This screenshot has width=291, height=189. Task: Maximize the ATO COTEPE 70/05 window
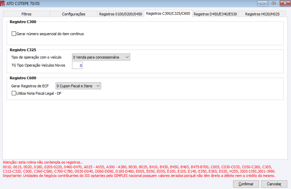tap(274, 3)
